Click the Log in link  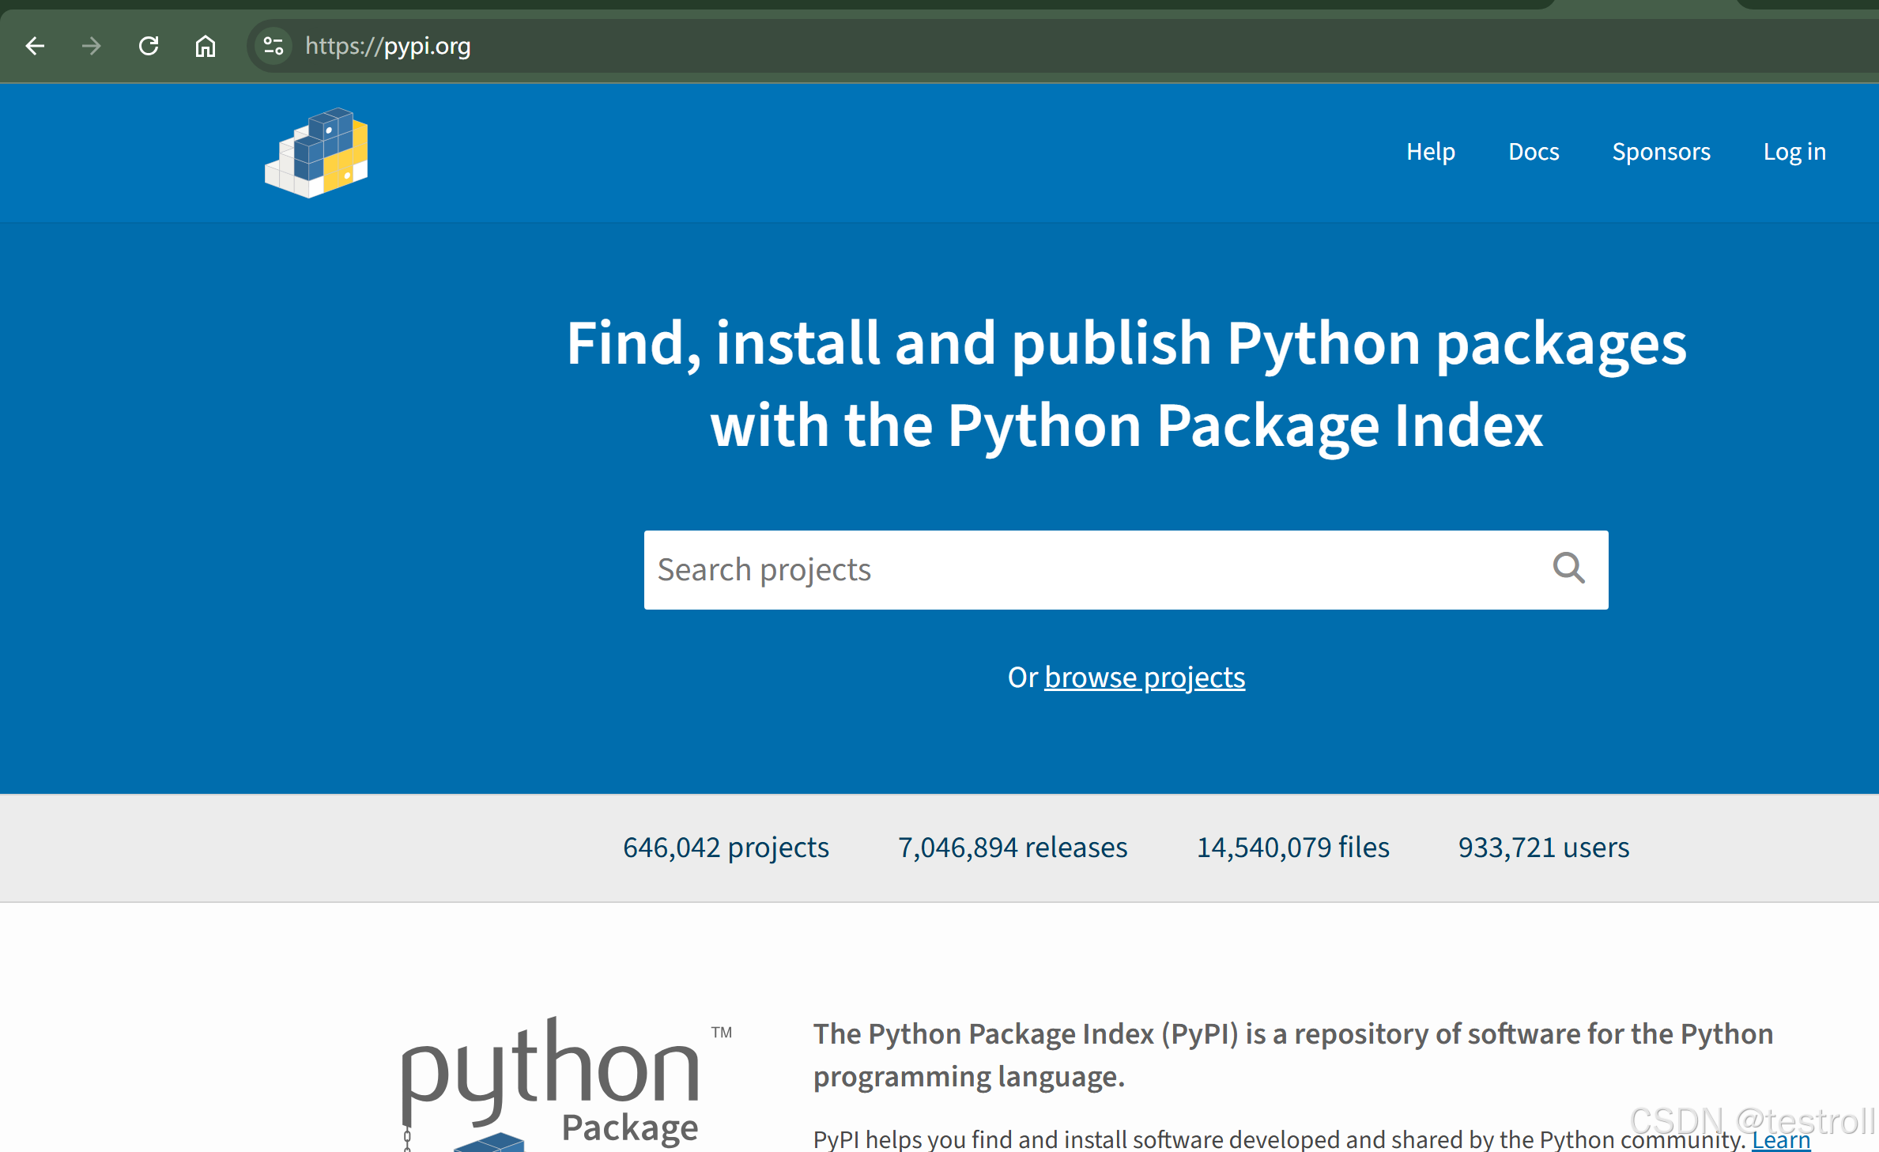point(1794,151)
